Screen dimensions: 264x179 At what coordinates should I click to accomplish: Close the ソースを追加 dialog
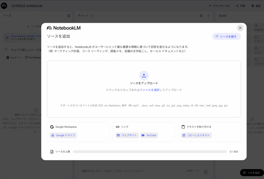[x=240, y=28]
